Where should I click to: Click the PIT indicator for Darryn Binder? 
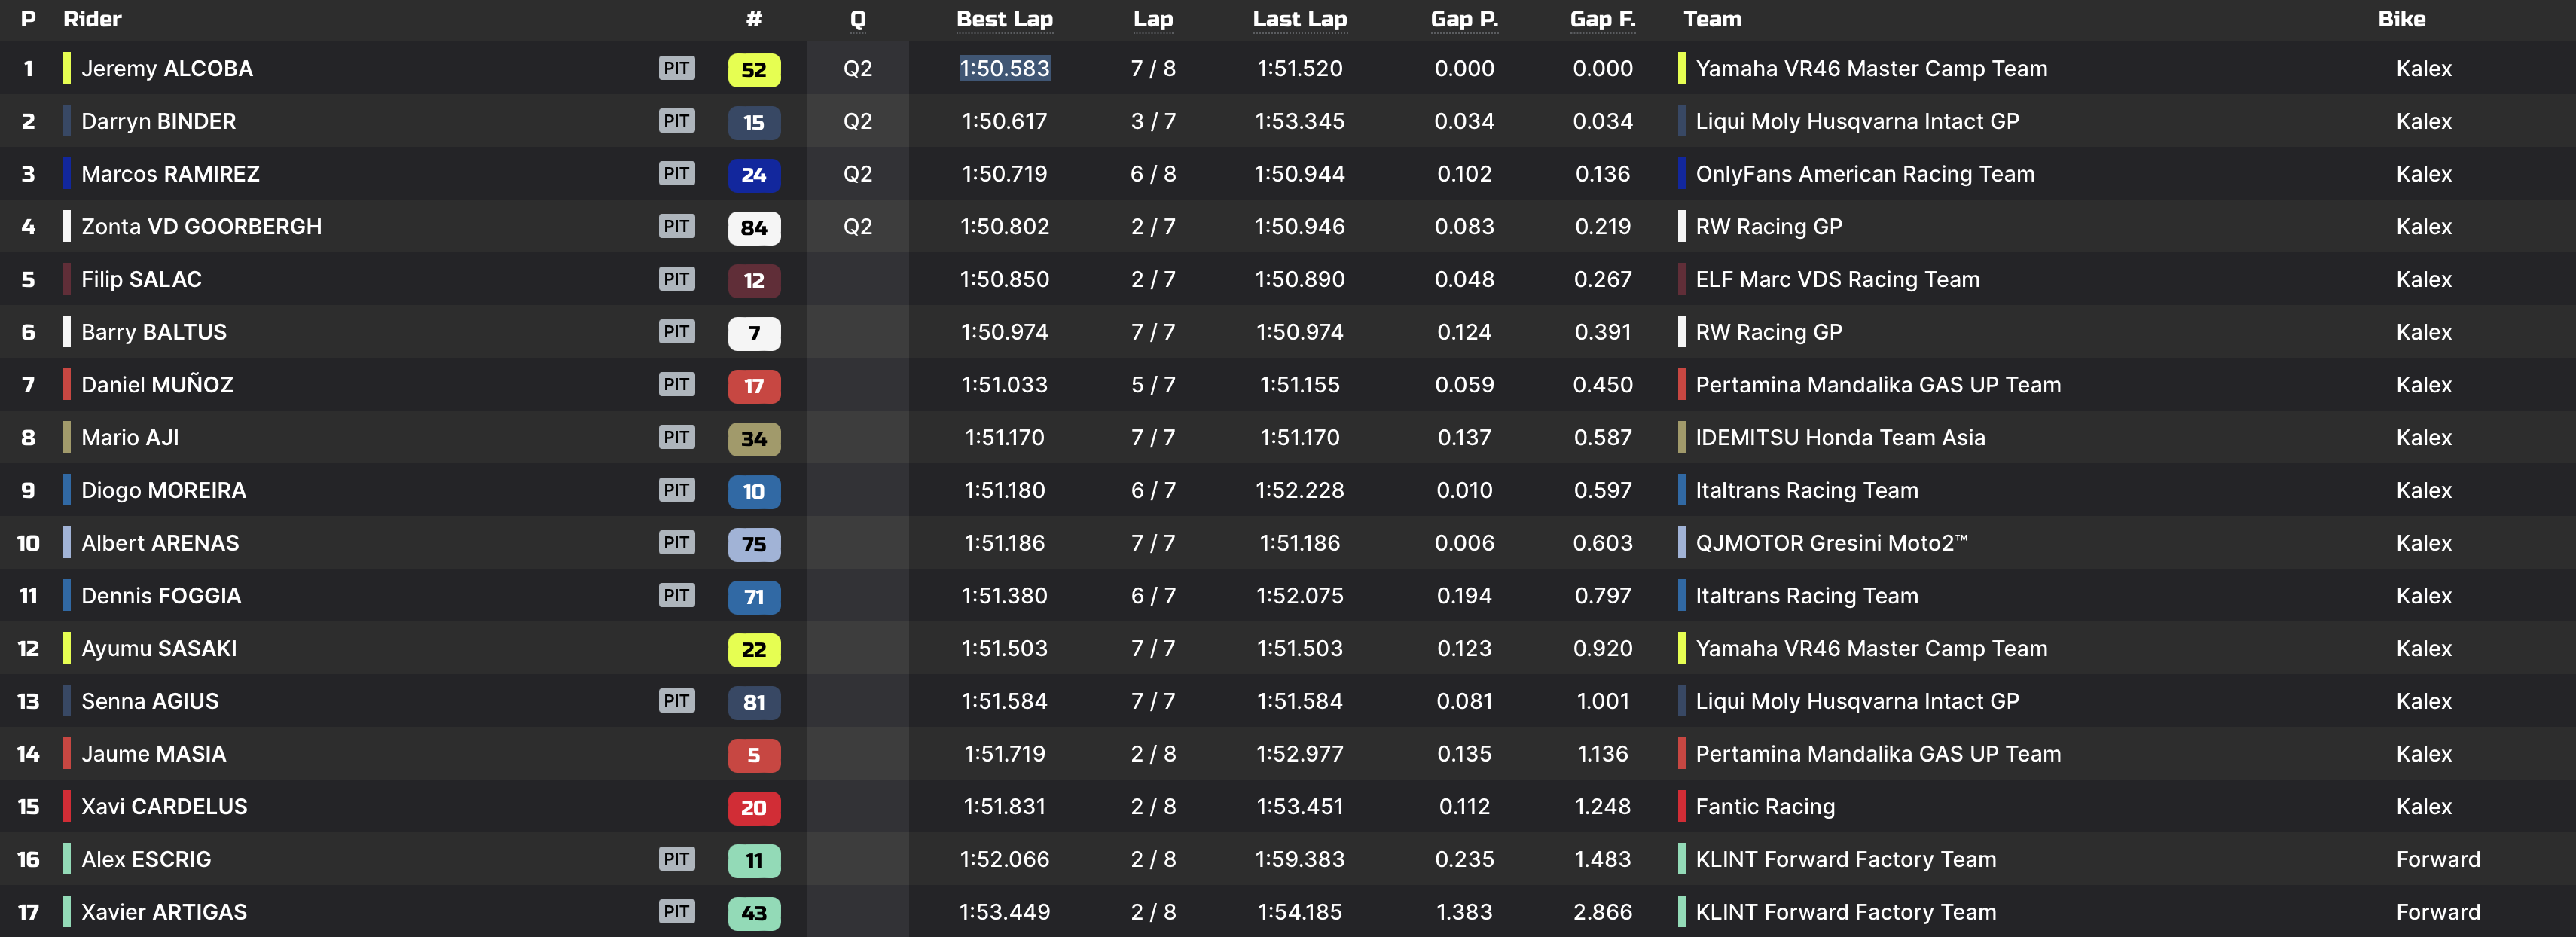(677, 121)
